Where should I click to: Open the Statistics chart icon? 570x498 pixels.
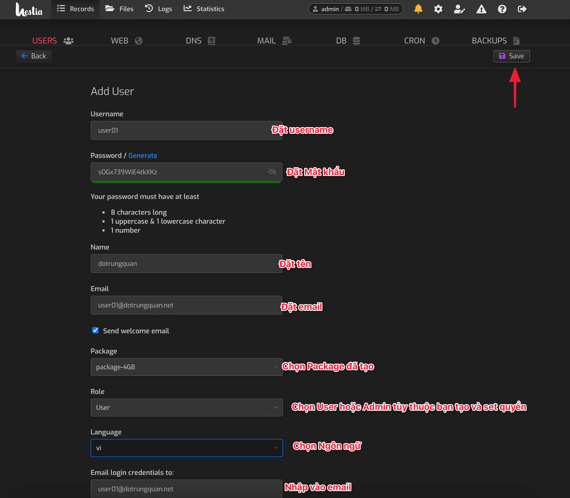coord(188,9)
